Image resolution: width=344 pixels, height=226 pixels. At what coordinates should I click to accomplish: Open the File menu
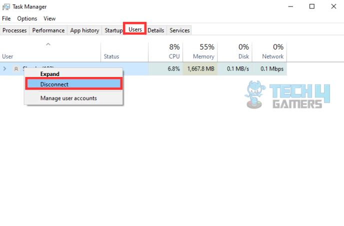click(x=6, y=18)
